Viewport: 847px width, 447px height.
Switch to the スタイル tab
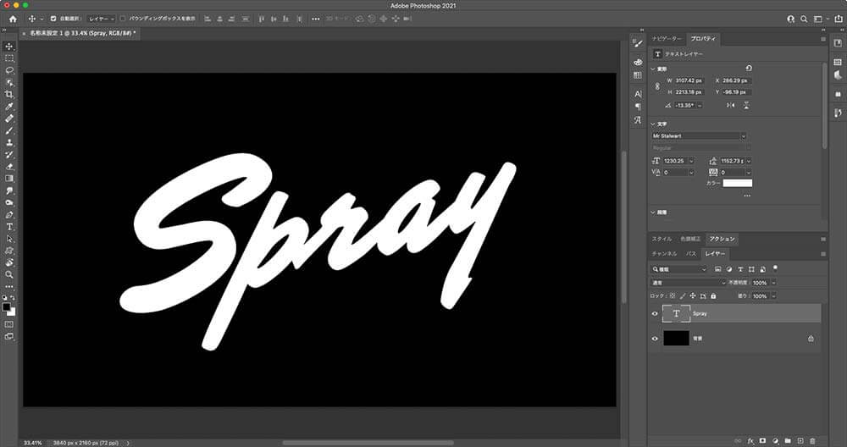click(x=662, y=239)
